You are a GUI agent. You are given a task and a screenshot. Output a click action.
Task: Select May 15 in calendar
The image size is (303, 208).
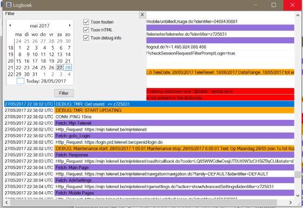pyautogui.click(x=18, y=61)
